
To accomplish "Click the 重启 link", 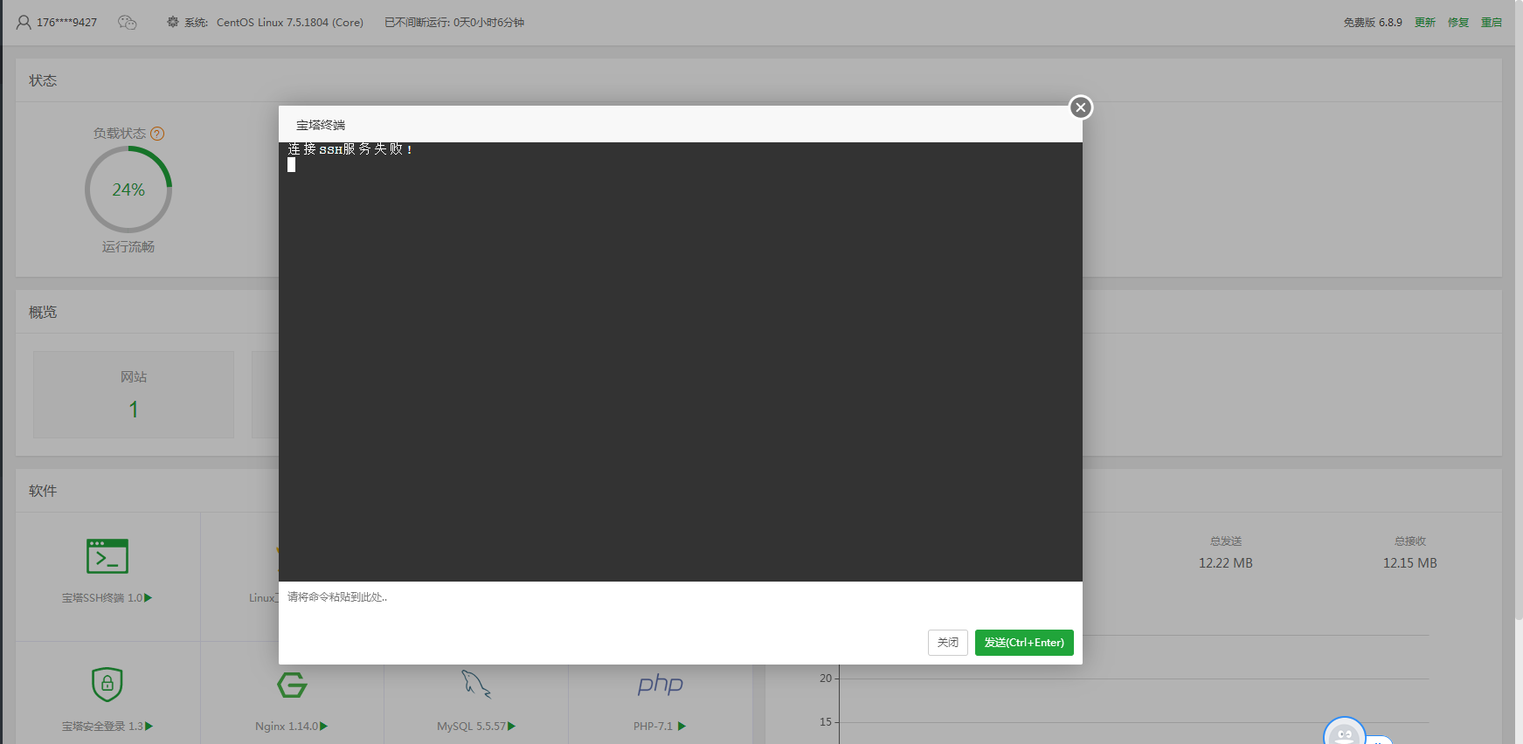I will (x=1492, y=23).
